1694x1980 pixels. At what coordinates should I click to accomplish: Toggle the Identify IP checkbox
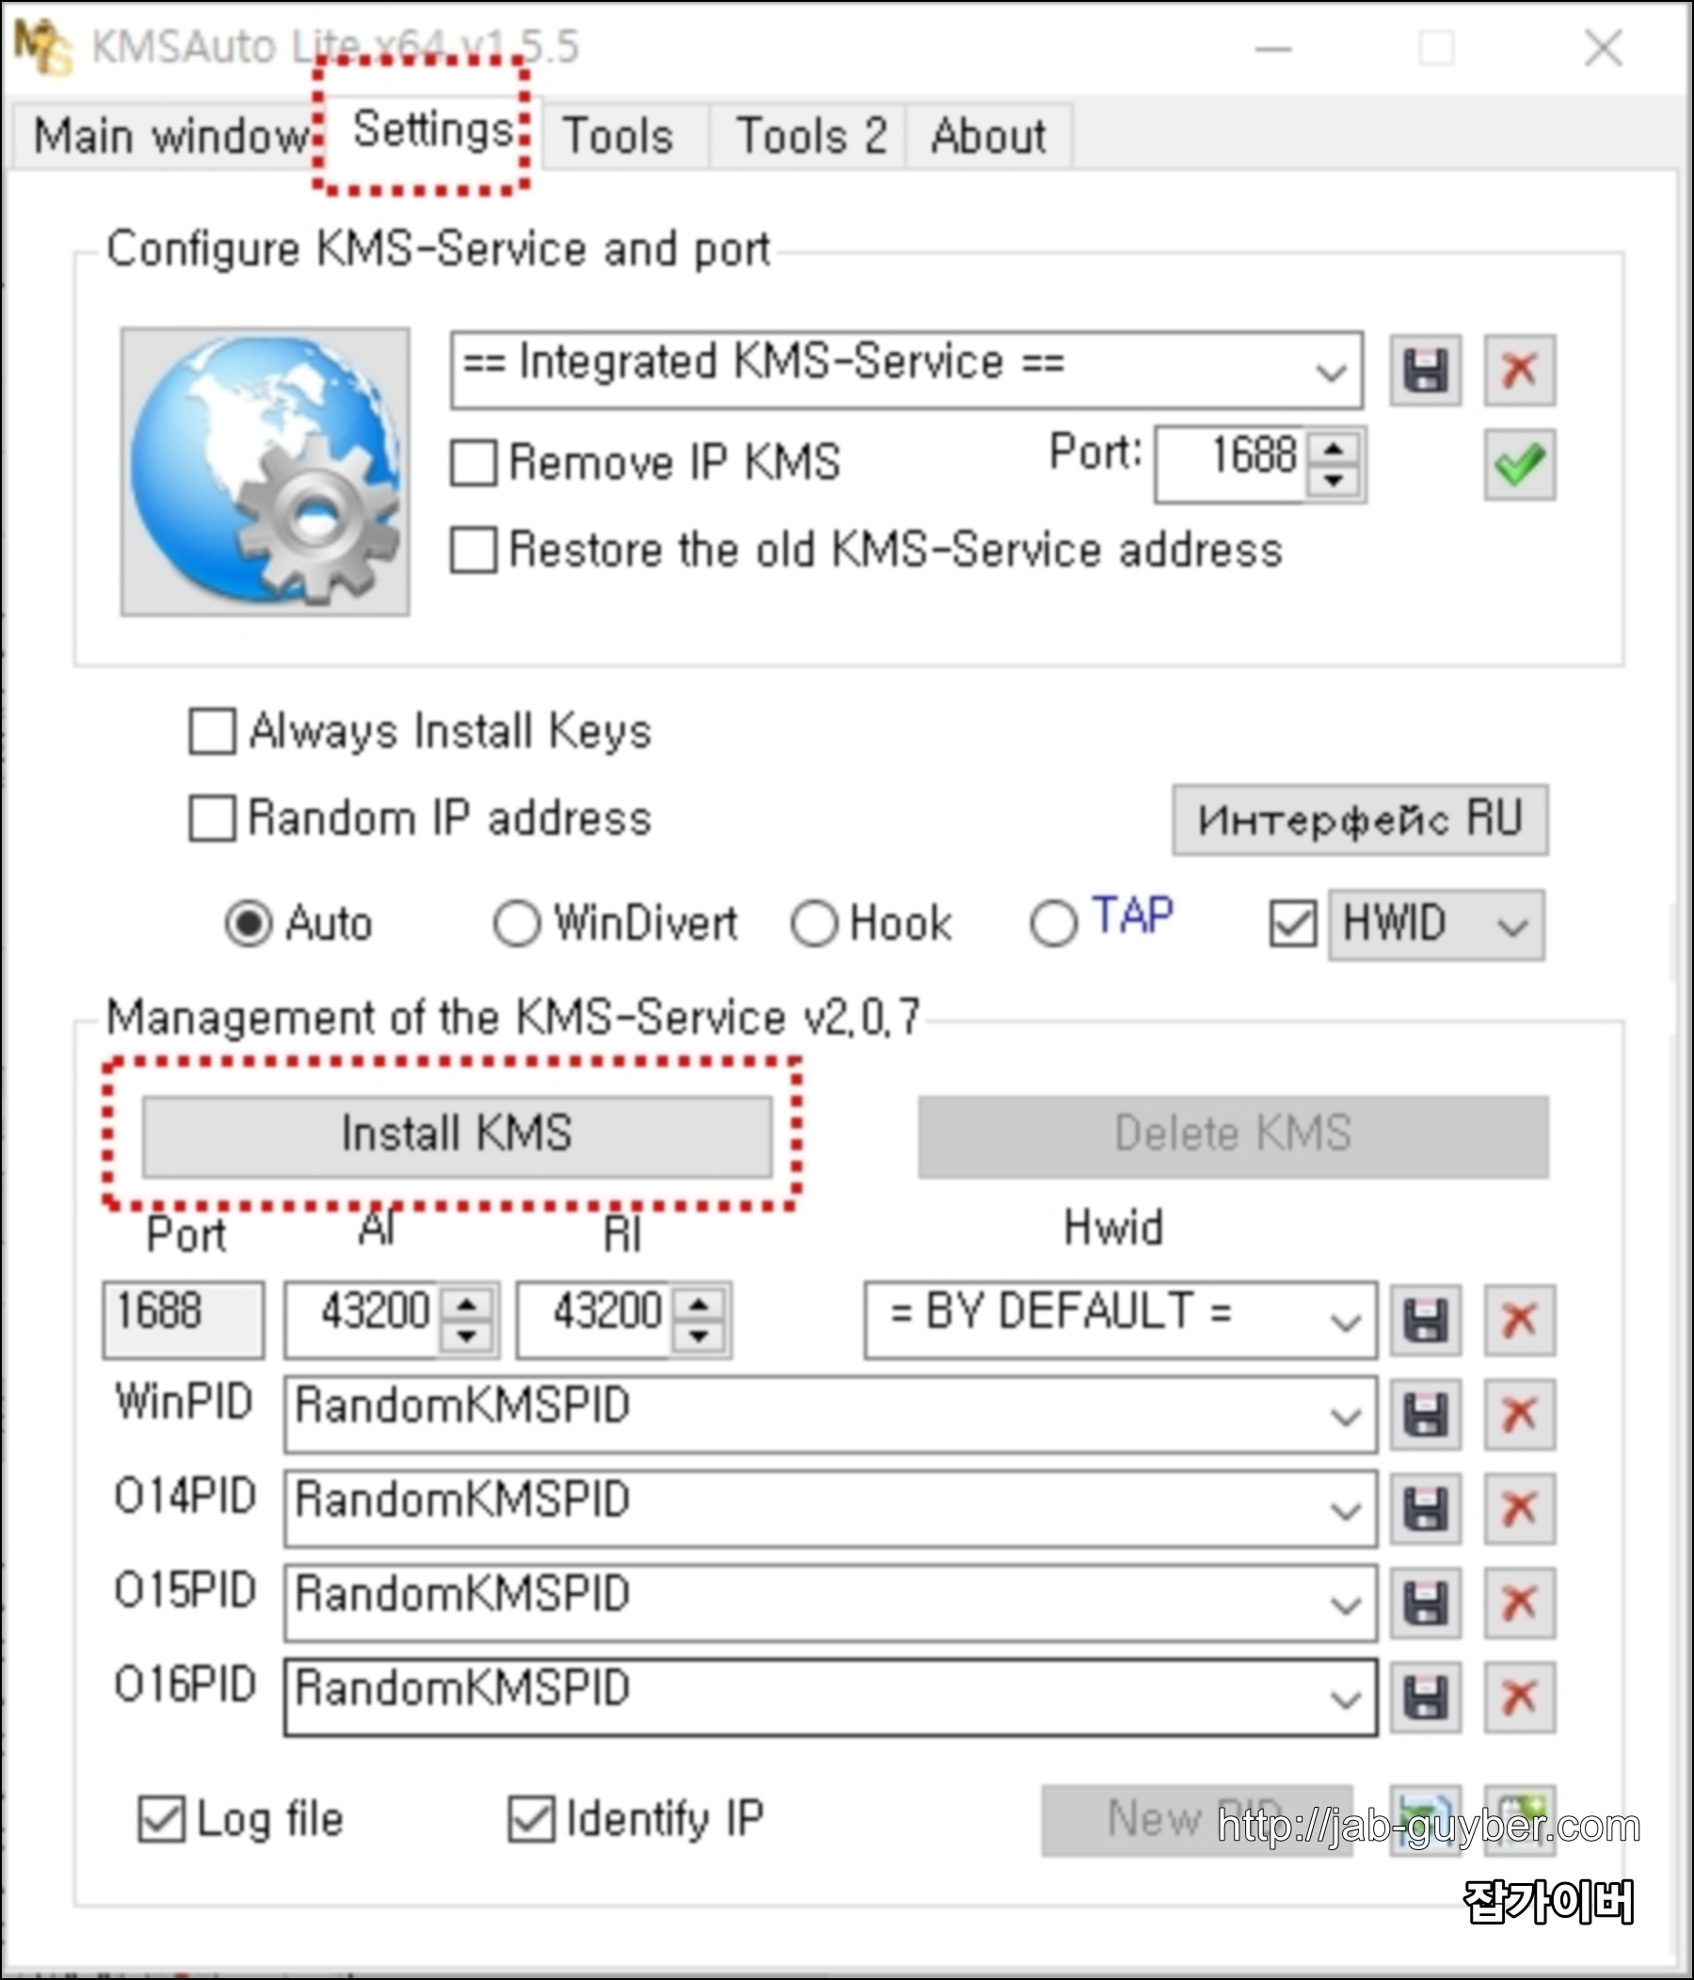pyautogui.click(x=531, y=1818)
